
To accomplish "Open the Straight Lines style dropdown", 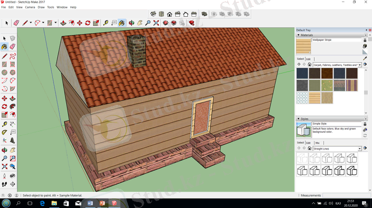I will click(359, 149).
